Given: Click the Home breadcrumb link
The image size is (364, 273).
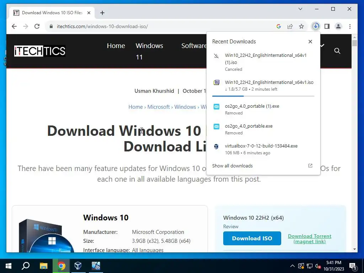Looking at the screenshot, I should pos(135,107).
